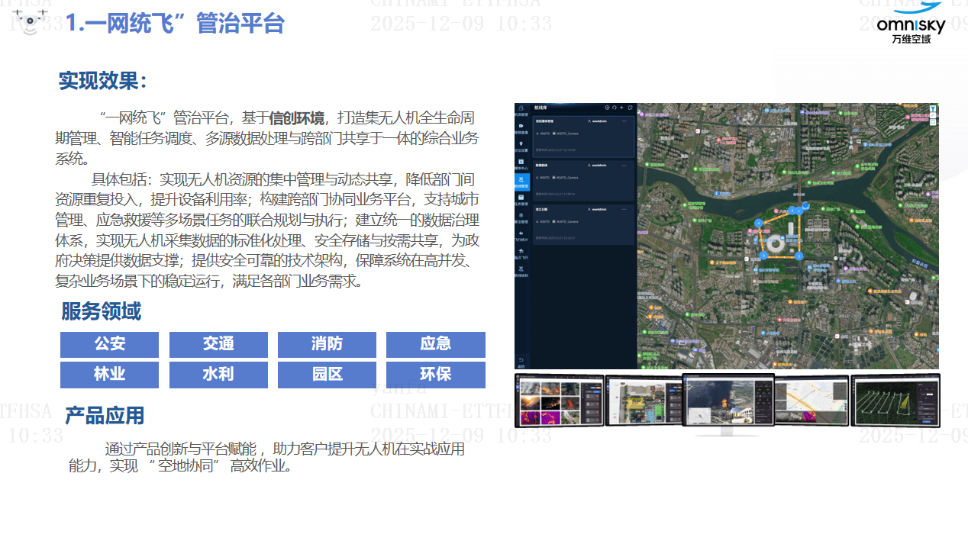Click waypoint 2 on the map route
This screenshot has height=544, width=968.
pos(799,256)
